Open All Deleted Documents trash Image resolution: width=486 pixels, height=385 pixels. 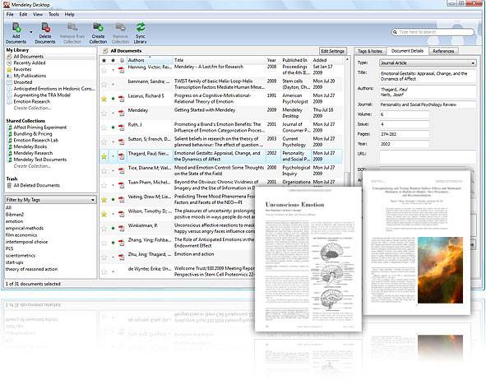pyautogui.click(x=36, y=185)
